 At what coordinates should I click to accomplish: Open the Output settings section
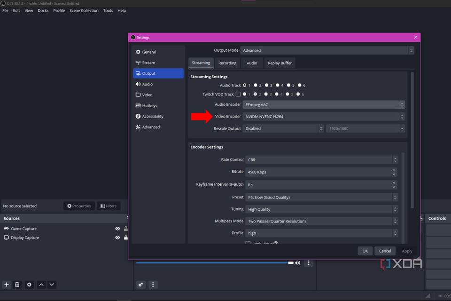148,73
